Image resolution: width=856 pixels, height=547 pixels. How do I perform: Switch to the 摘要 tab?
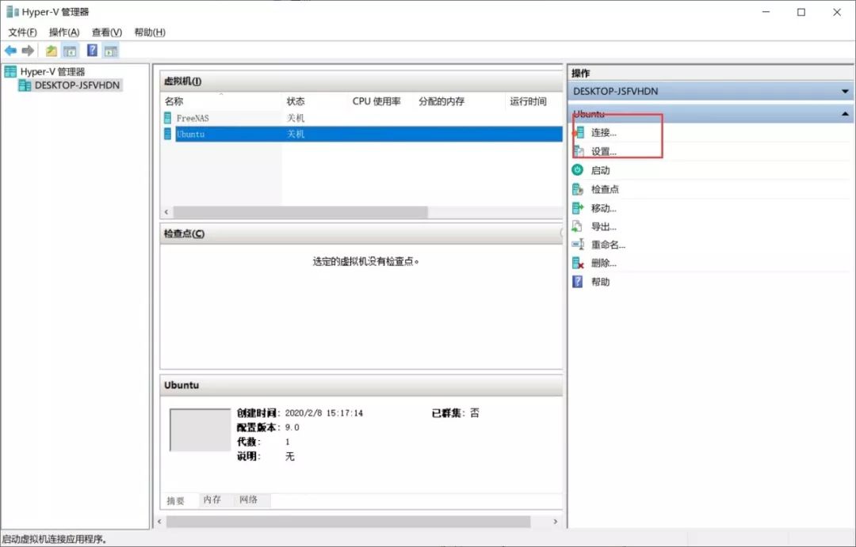[x=176, y=500]
